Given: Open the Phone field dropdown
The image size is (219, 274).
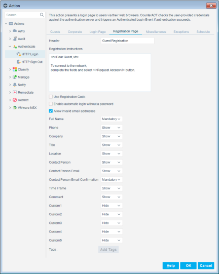Looking at the screenshot, I should click(x=112, y=128).
